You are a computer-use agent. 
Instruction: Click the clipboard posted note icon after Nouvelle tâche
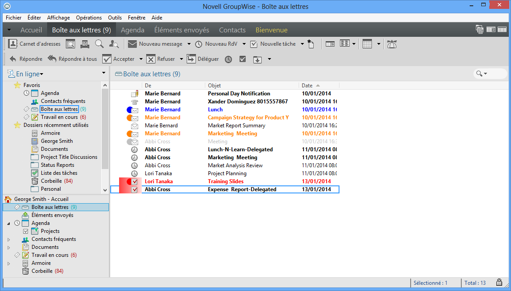311,44
